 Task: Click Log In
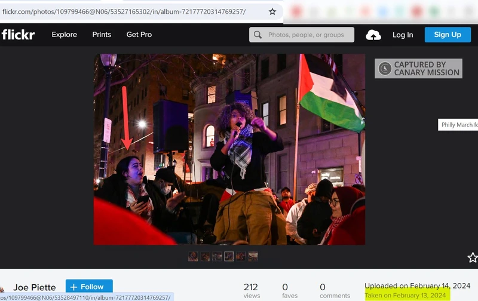click(402, 35)
